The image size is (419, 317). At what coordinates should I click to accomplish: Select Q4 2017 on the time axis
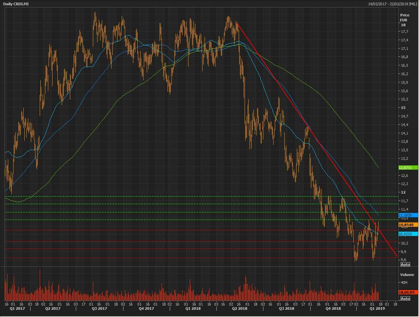pyautogui.click(x=146, y=308)
